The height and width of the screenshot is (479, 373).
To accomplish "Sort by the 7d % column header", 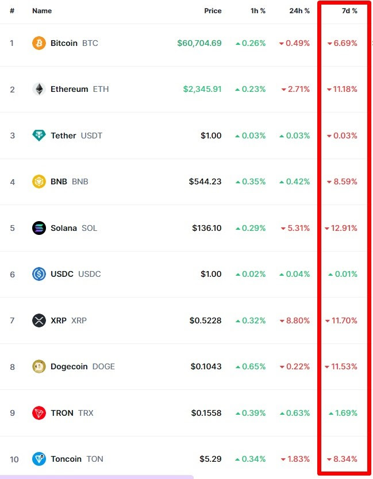I will click(x=349, y=11).
